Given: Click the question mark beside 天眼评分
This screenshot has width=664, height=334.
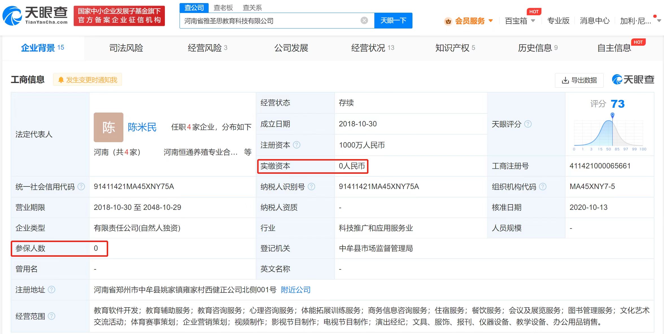Looking at the screenshot, I should click(x=528, y=124).
